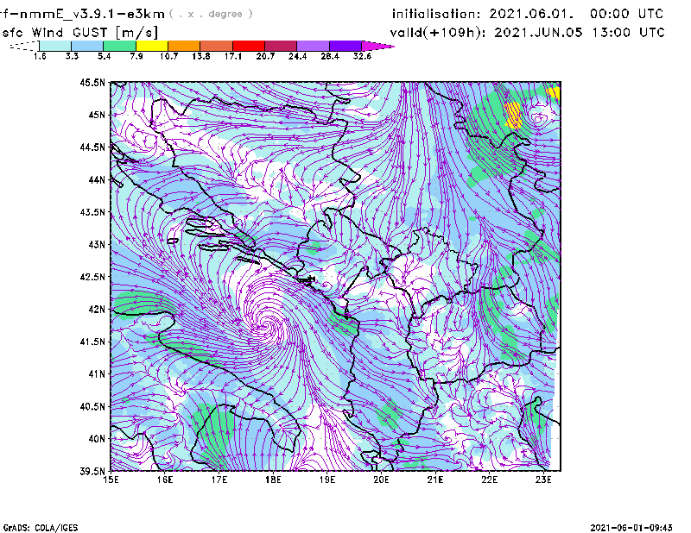Screen dimensions: 691x533
Task: Click the 42N latitude label
Action: [97, 309]
